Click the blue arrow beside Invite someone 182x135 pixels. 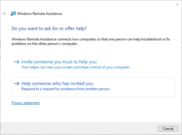tap(16, 62)
